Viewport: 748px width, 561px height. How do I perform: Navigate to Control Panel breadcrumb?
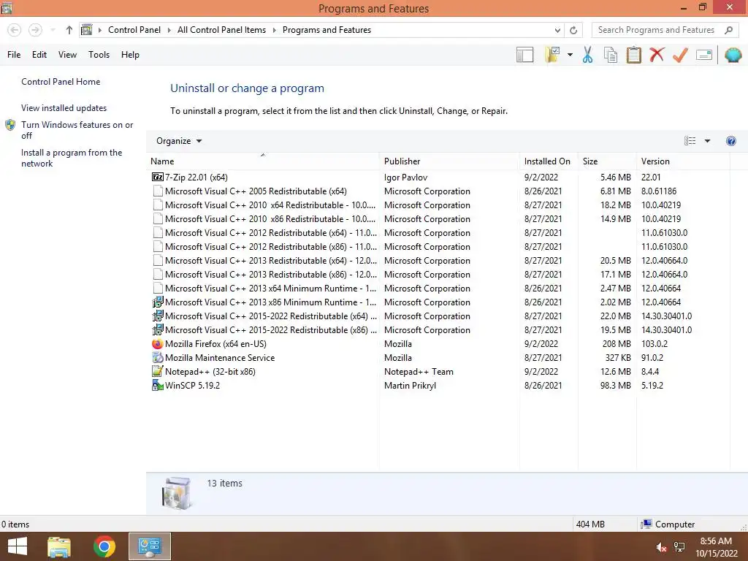134,30
